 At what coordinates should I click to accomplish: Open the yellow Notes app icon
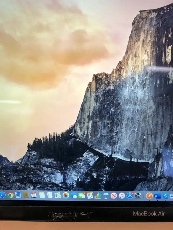click(x=42, y=195)
